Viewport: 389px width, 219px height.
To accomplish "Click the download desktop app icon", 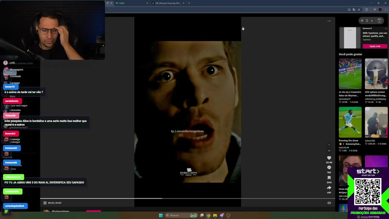I will tap(372, 21).
